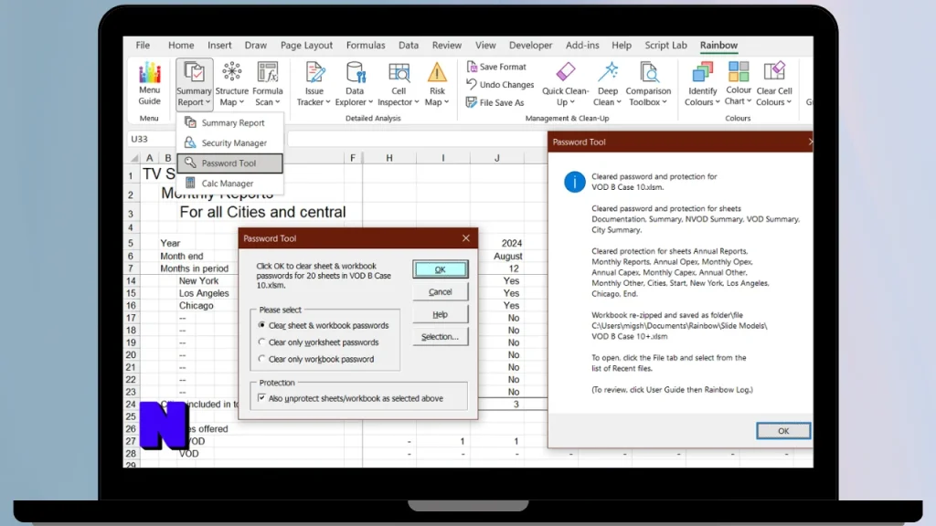The image size is (936, 526).
Task: Click the Name Box showing U33
Action: (152, 139)
